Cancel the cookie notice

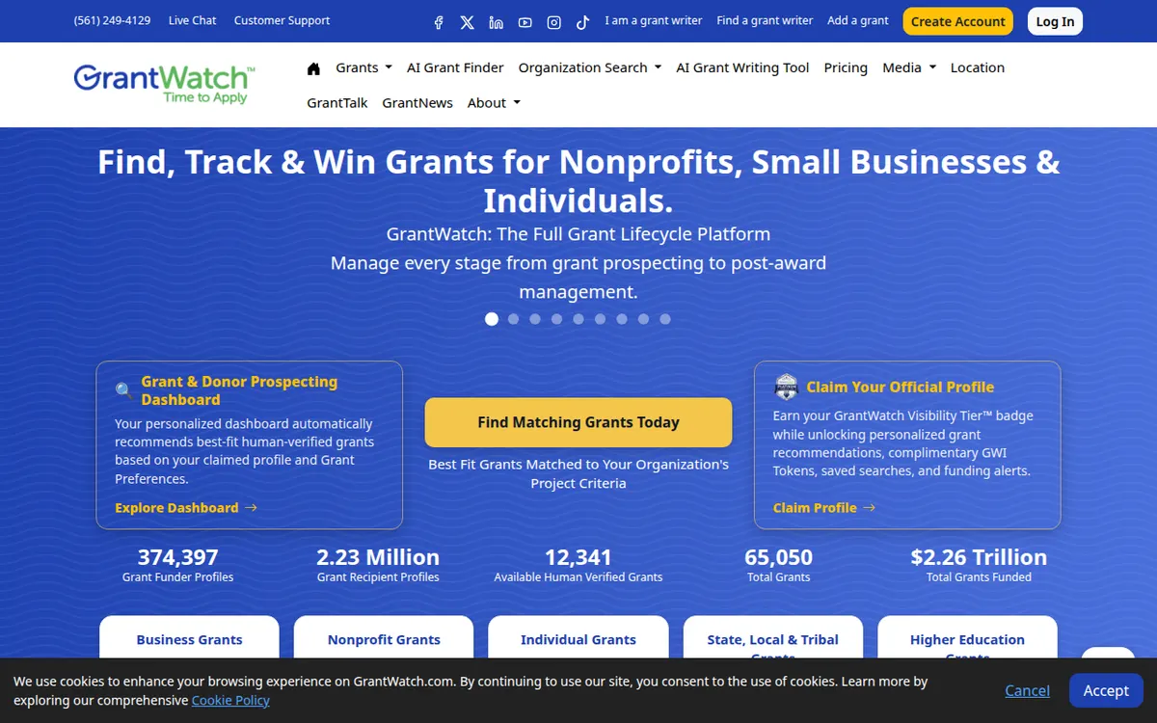click(1027, 690)
